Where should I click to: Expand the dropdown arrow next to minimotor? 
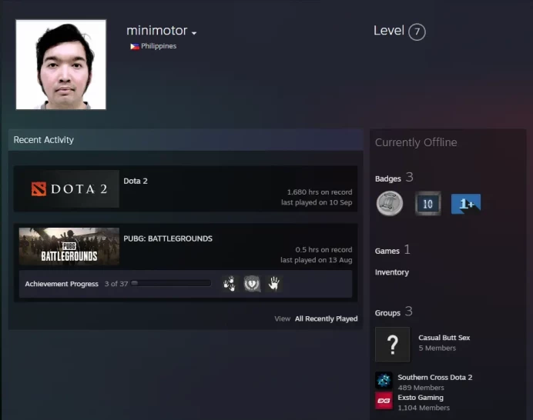coord(194,33)
